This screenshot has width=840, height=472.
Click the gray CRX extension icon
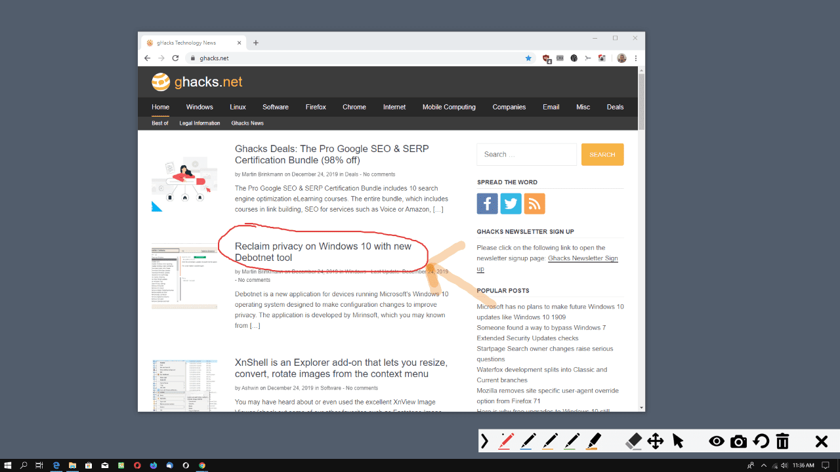click(x=560, y=58)
